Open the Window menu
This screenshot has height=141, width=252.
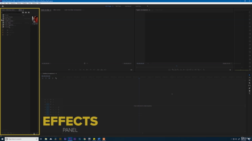click(34, 3)
